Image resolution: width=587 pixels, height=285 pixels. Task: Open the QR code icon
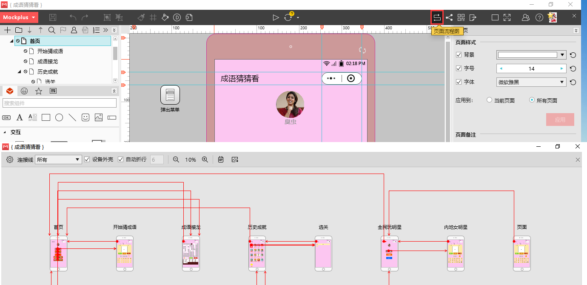(x=461, y=17)
